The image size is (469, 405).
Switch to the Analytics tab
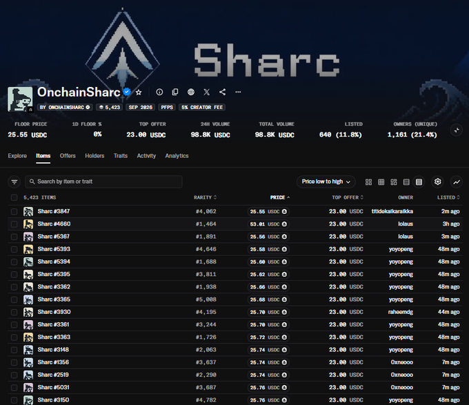177,156
